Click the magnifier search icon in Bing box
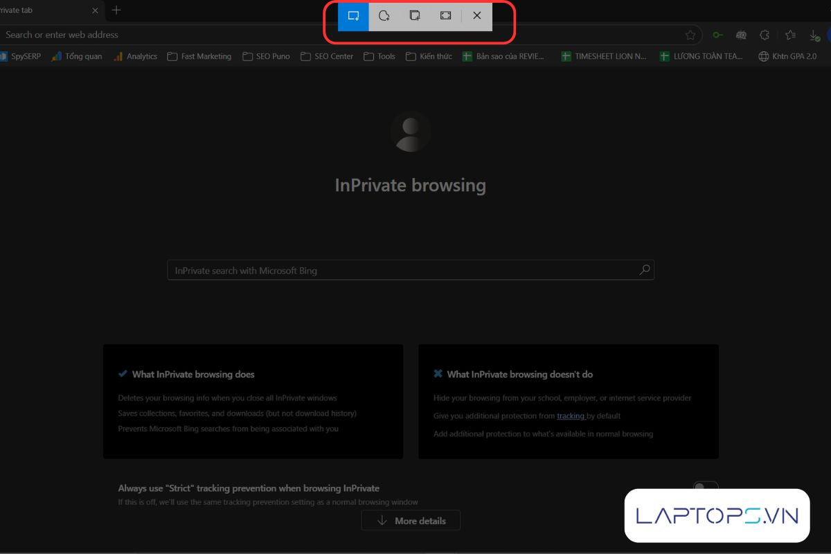This screenshot has width=831, height=554. (645, 270)
